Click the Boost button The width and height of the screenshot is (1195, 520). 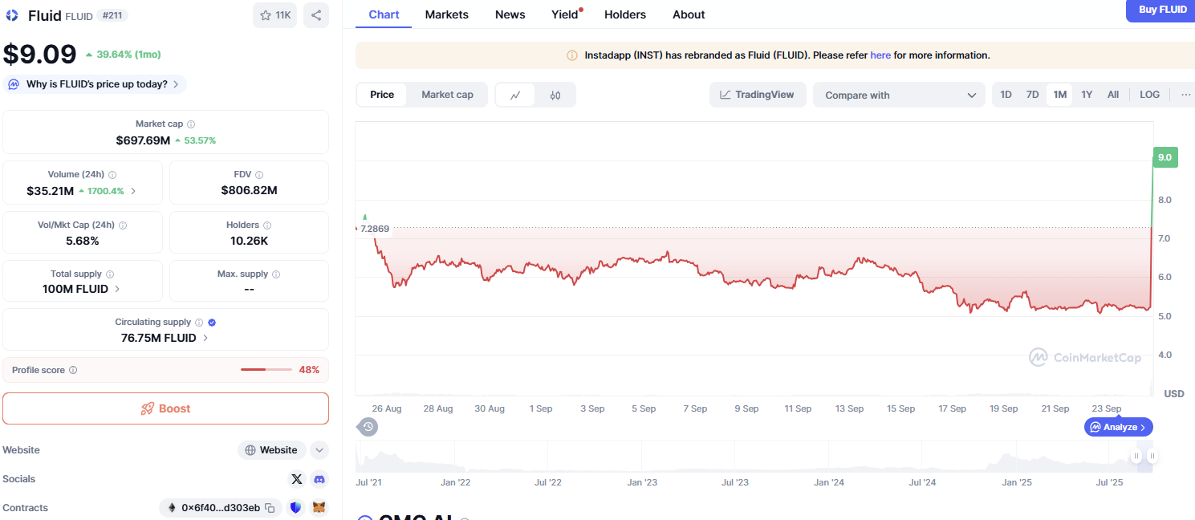pyautogui.click(x=165, y=408)
